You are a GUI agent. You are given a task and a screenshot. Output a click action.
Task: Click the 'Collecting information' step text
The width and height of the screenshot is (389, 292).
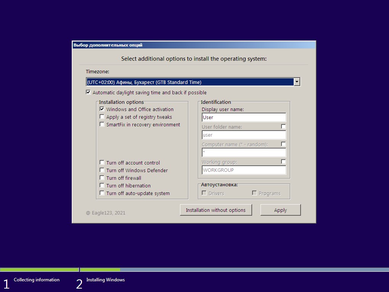[x=37, y=280]
